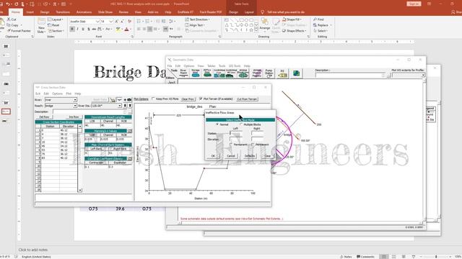
Task: Check right Permanent checkbox in Ineffective Flow Areas
Action: tap(253, 145)
